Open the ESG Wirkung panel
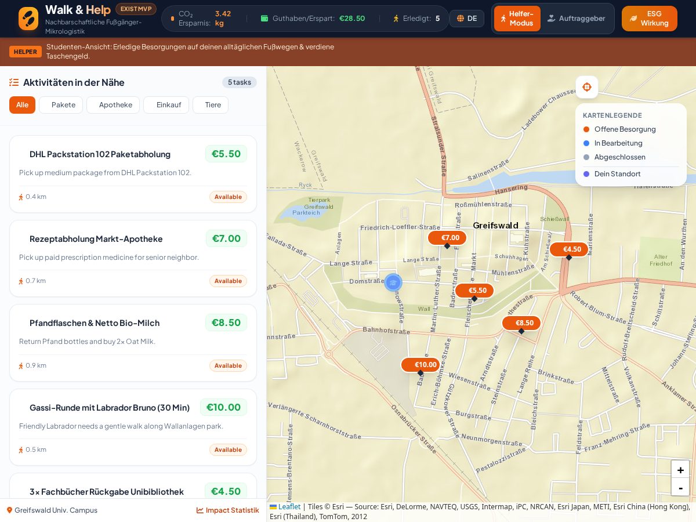Screen dimensions: 696x522 click(x=650, y=19)
